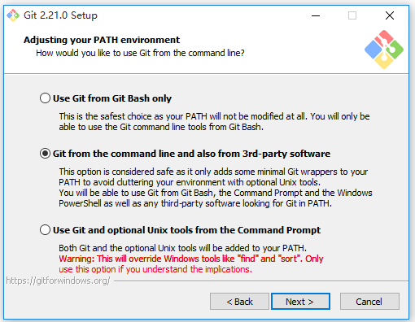This screenshot has height=322, width=415.
Task: Open the https://gitforwindows.org/ link
Action: 58,281
